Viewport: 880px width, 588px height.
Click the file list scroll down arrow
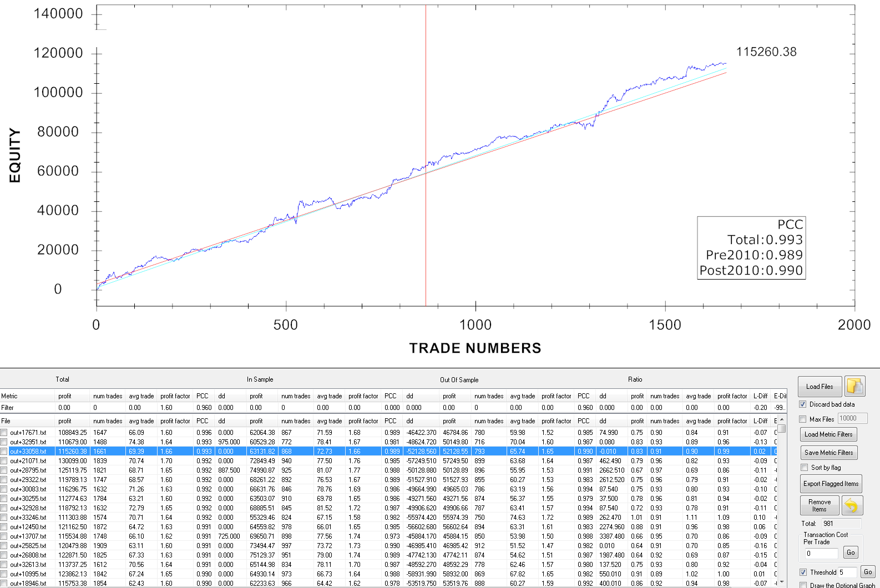[781, 583]
